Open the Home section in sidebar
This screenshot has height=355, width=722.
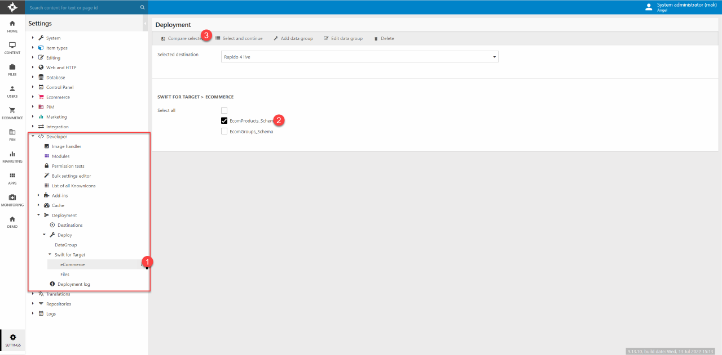coord(12,26)
